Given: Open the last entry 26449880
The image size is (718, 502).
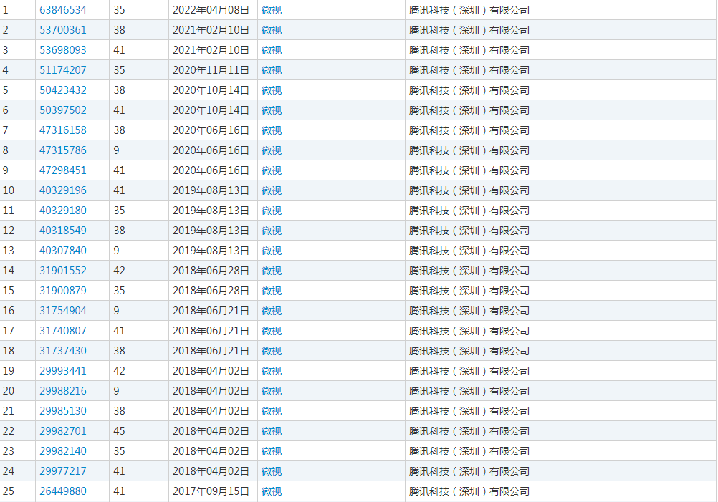Looking at the screenshot, I should [63, 491].
